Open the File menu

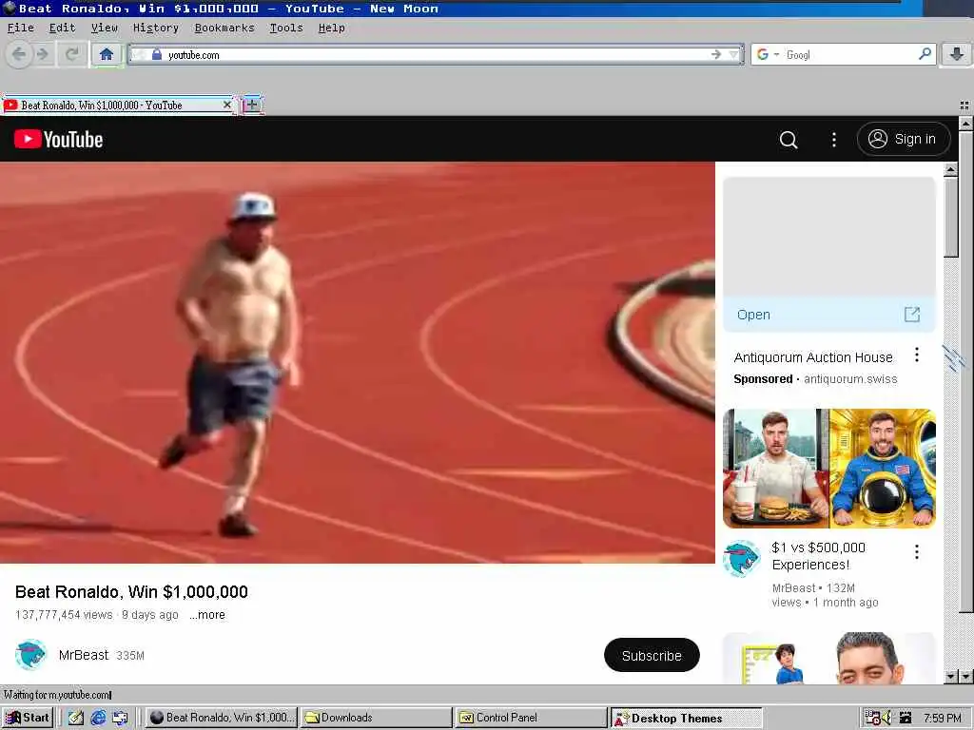pos(21,28)
